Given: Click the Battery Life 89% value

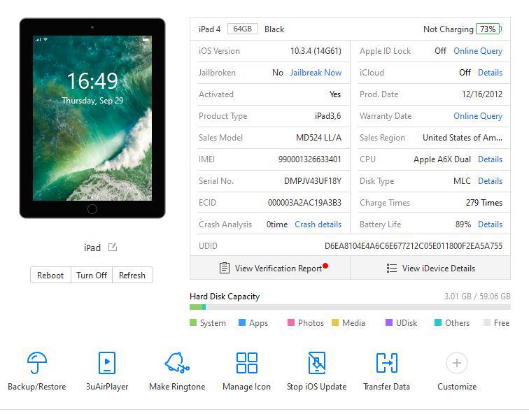Looking at the screenshot, I should [x=463, y=224].
